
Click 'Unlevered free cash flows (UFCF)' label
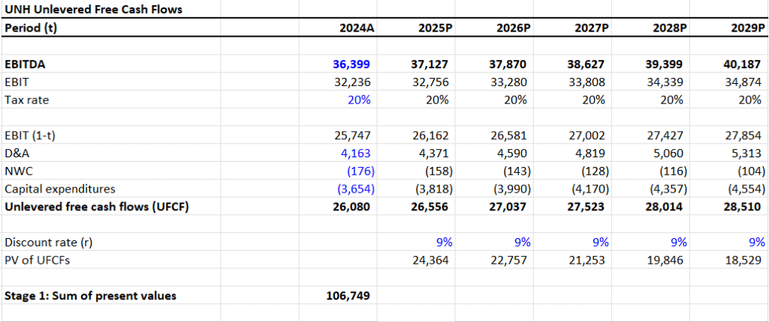97,207
